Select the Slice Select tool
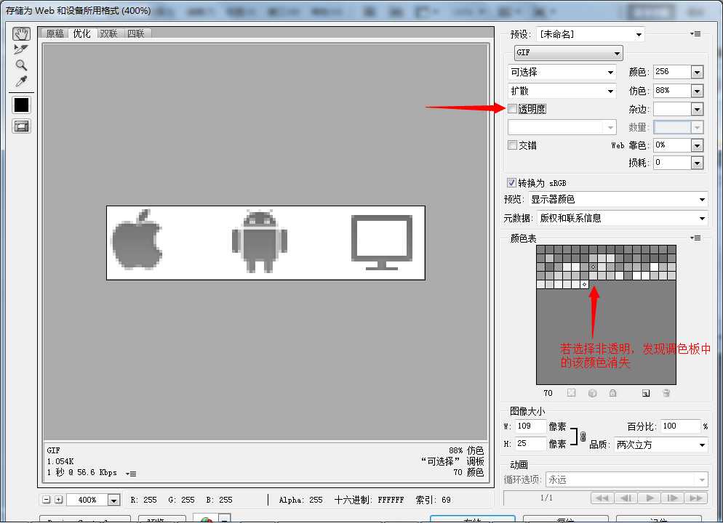This screenshot has height=523, width=723. click(x=21, y=49)
